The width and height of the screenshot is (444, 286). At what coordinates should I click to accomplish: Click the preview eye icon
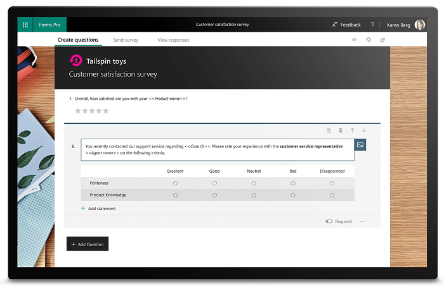pos(355,40)
